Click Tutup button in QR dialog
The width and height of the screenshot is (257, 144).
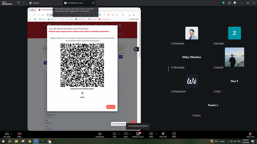(111, 107)
